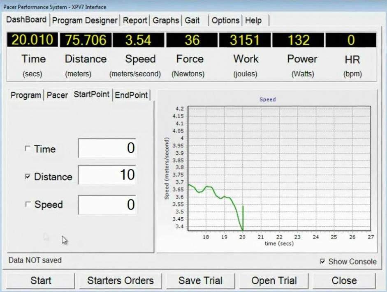This screenshot has width=387, height=292.
Task: Click the 'Speed (meters/second)' vertical axis label
Action: point(167,168)
